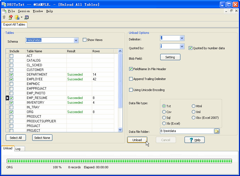
Task: Open the export icon's dropdown arrow
Action: pos(22,17)
